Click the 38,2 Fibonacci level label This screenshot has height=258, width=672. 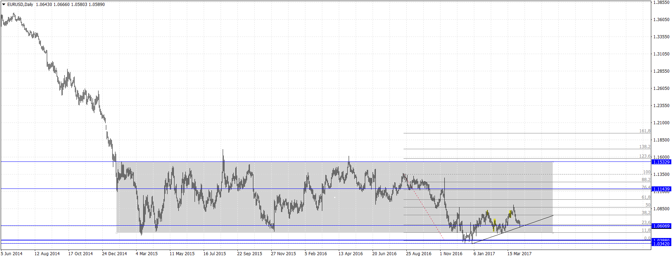click(x=646, y=213)
